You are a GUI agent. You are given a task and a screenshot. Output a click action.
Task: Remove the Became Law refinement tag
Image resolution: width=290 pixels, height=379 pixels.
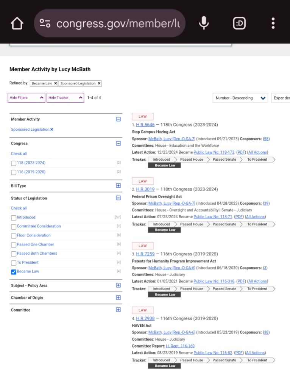(x=55, y=83)
